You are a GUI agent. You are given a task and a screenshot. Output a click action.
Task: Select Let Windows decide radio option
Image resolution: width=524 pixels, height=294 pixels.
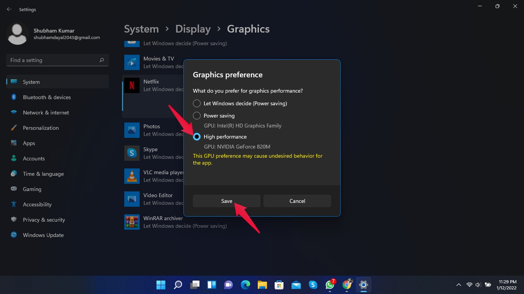tap(197, 103)
